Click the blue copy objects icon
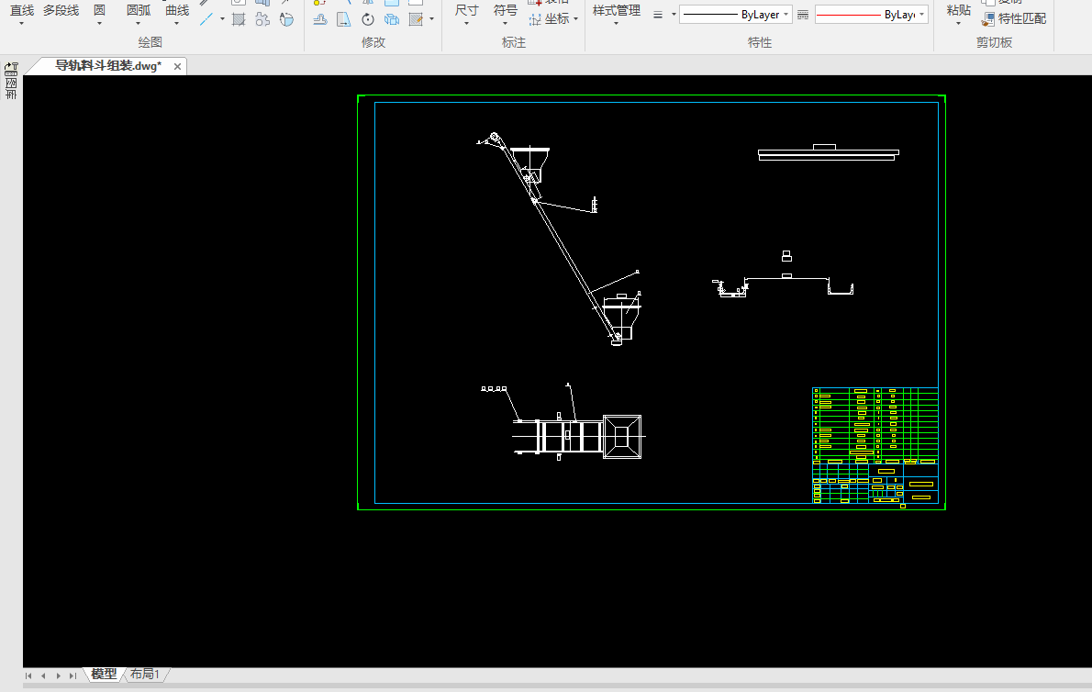The height and width of the screenshot is (692, 1092). pos(392,19)
